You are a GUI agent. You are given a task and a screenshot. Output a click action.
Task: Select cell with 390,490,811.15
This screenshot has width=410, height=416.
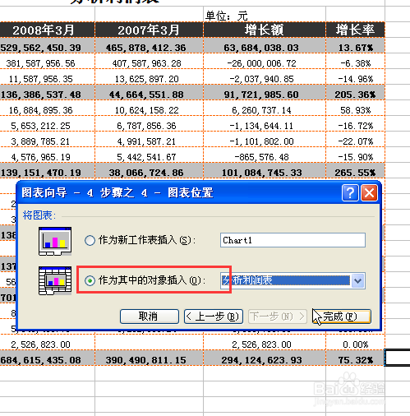[x=149, y=358]
